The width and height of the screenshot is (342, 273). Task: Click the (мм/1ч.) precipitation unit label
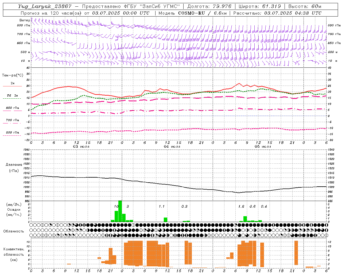tap(14, 215)
